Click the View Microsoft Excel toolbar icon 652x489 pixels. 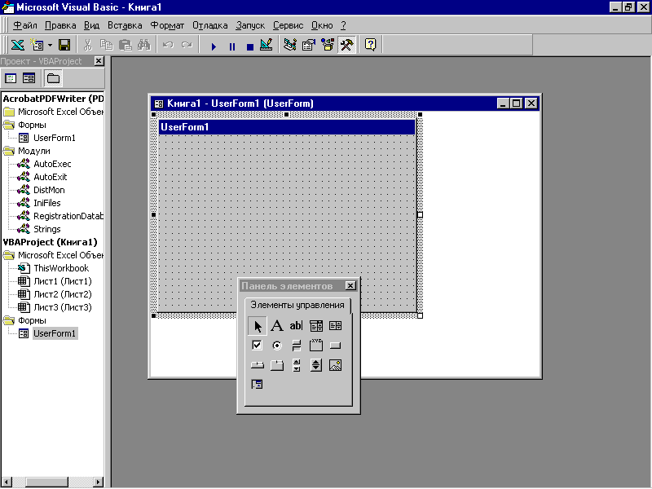click(x=16, y=46)
